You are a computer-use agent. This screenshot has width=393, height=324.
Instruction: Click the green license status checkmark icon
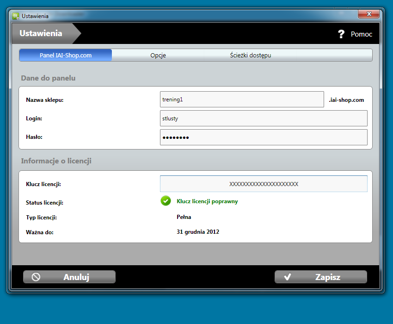pos(166,201)
